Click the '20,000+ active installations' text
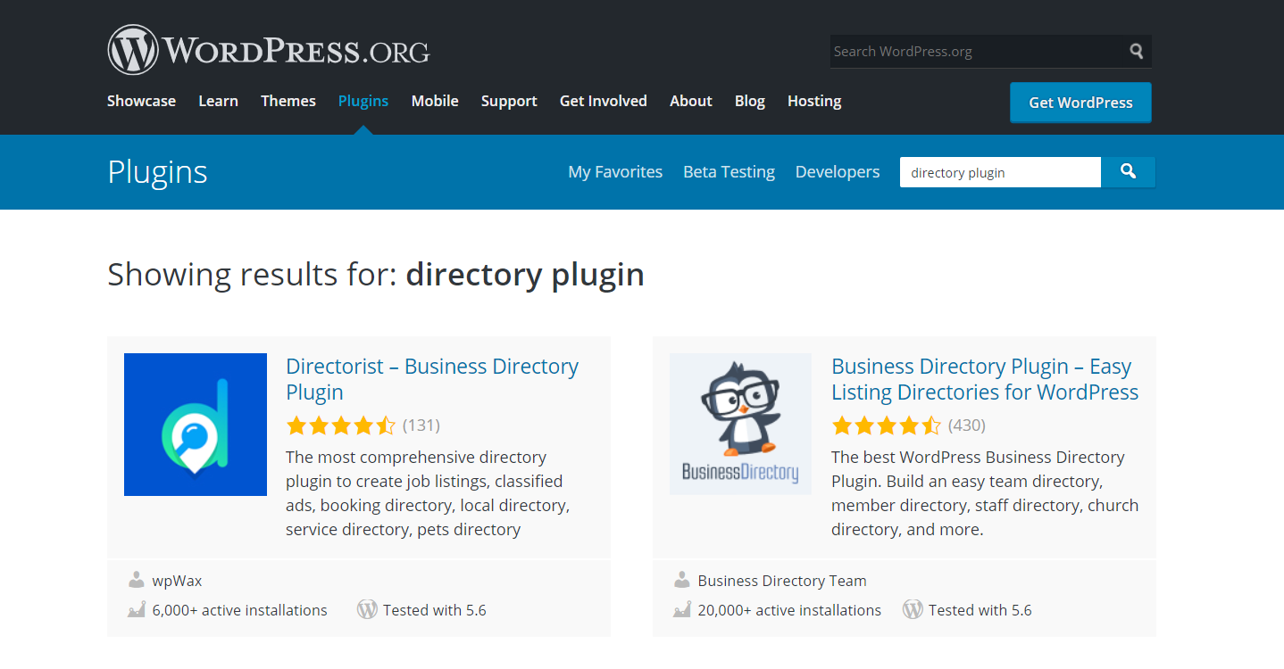This screenshot has height=669, width=1284. click(x=789, y=610)
